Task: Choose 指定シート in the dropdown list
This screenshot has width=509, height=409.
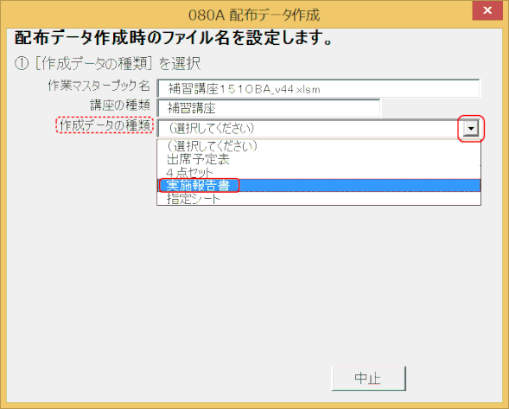Action: click(x=319, y=199)
